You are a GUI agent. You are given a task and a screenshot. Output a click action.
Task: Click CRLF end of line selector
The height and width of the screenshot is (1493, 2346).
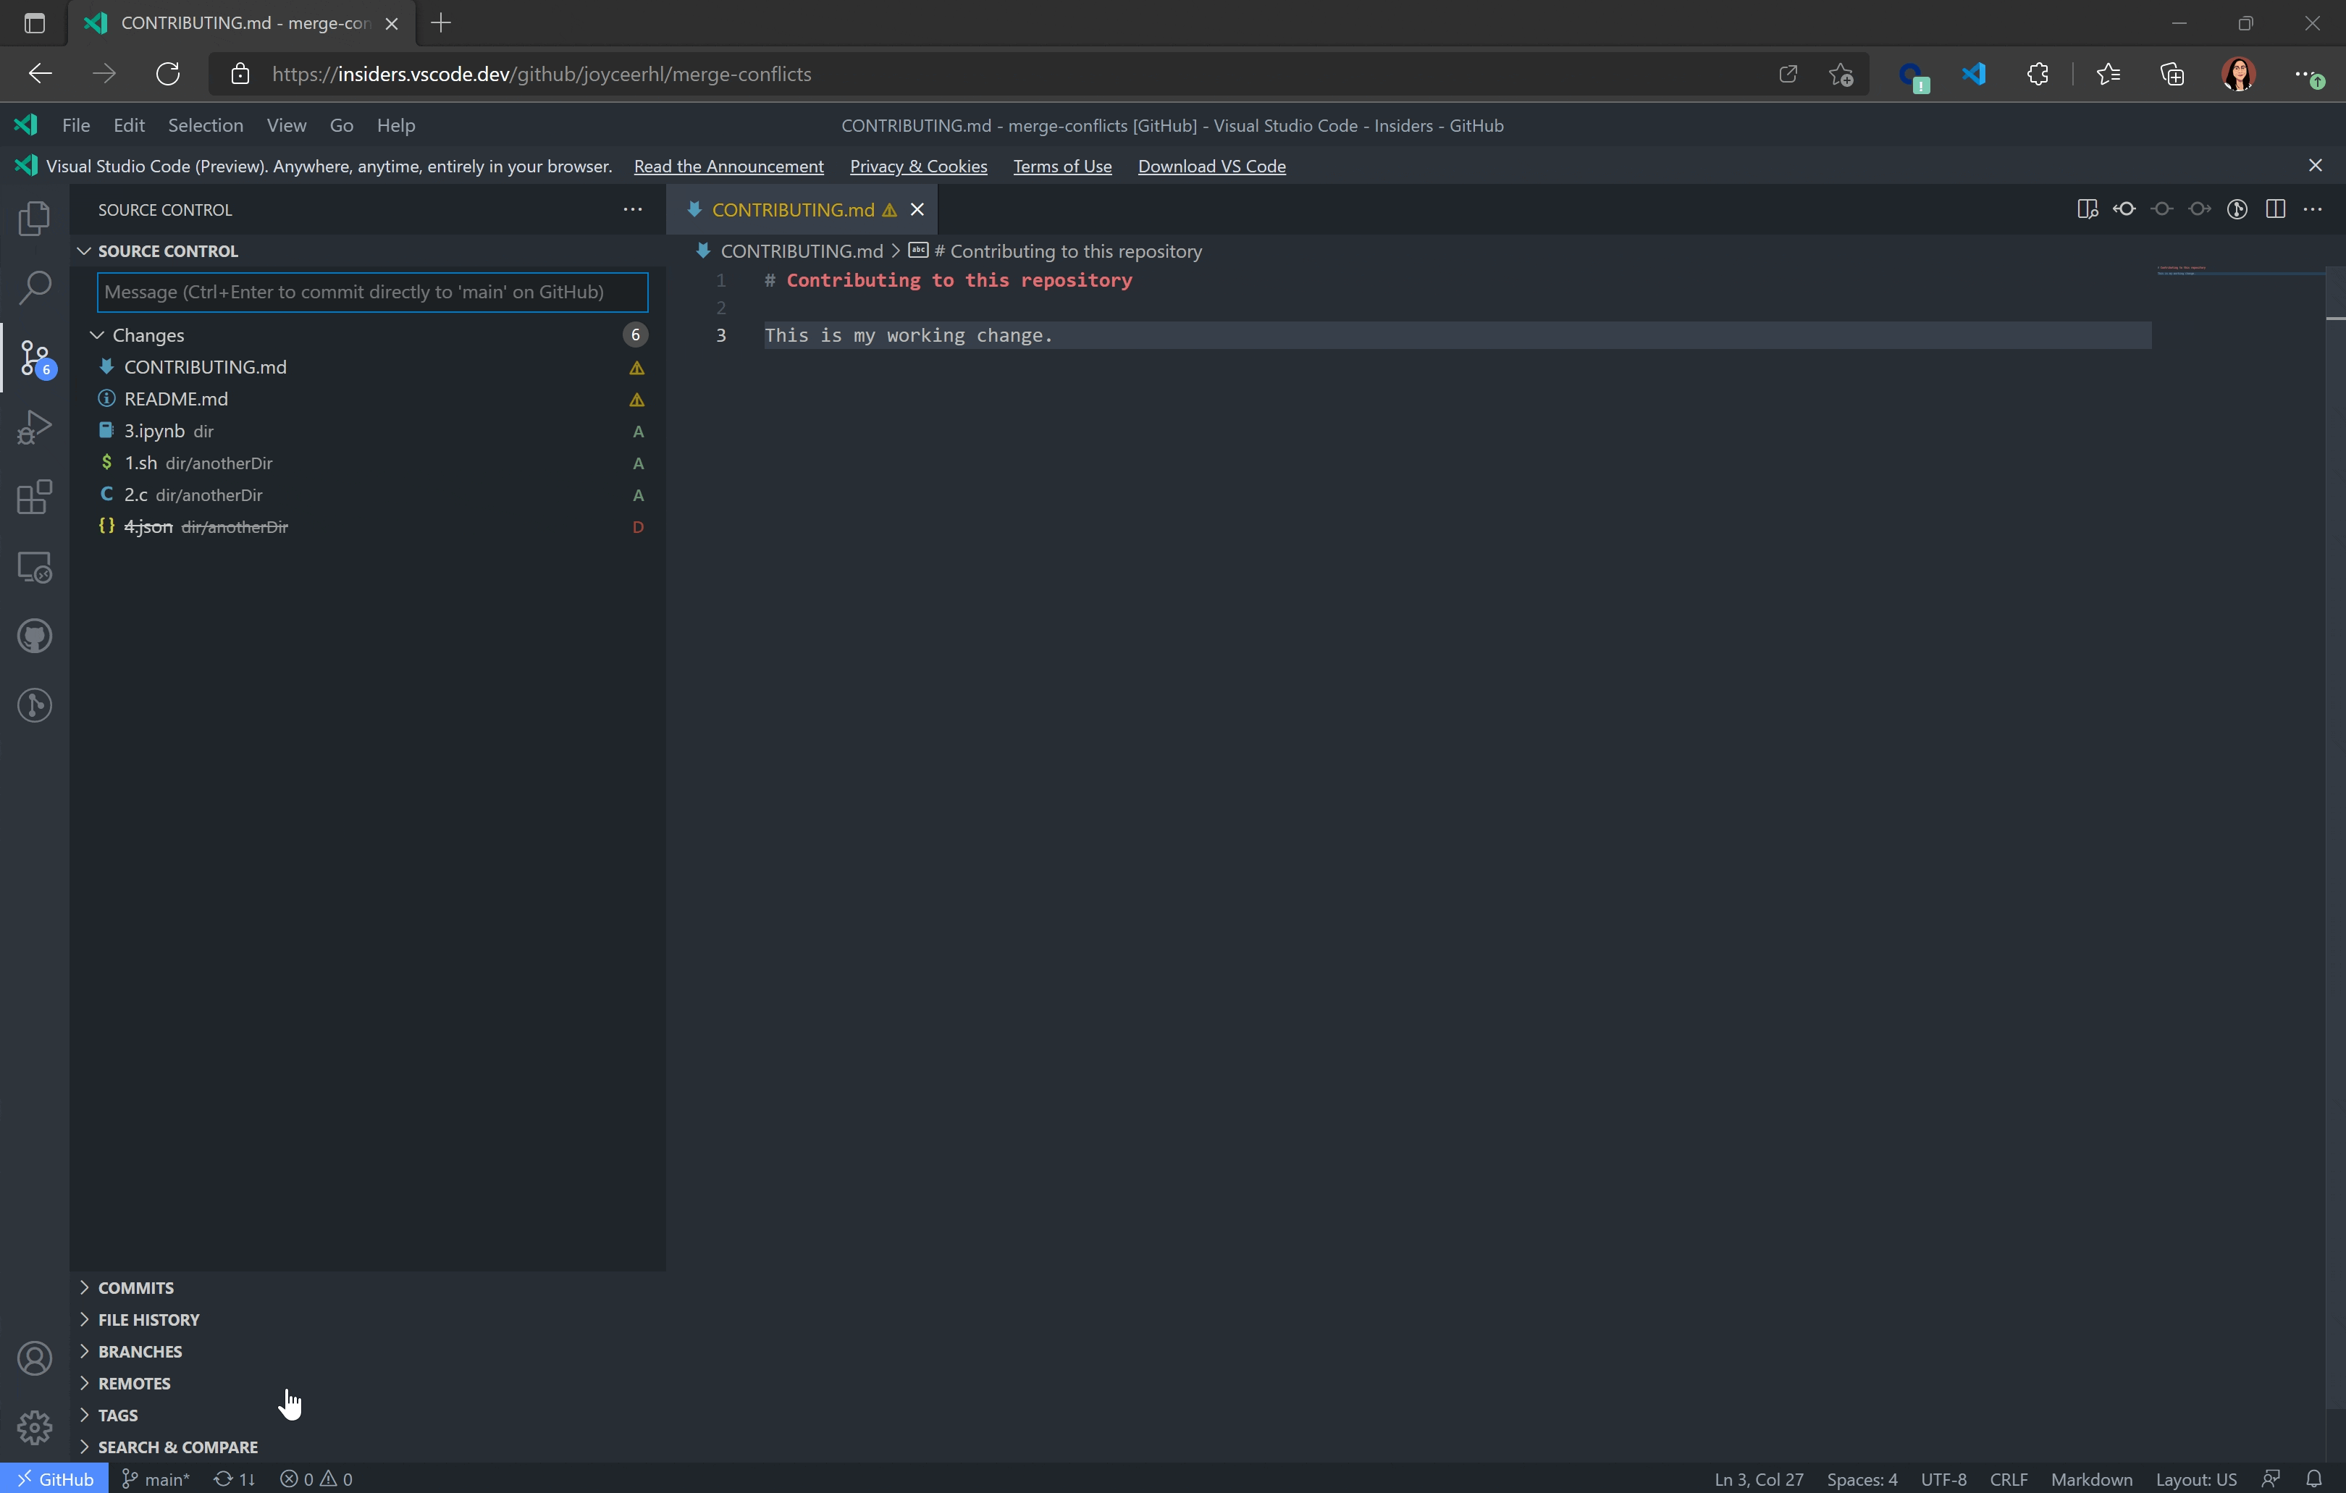[2008, 1479]
